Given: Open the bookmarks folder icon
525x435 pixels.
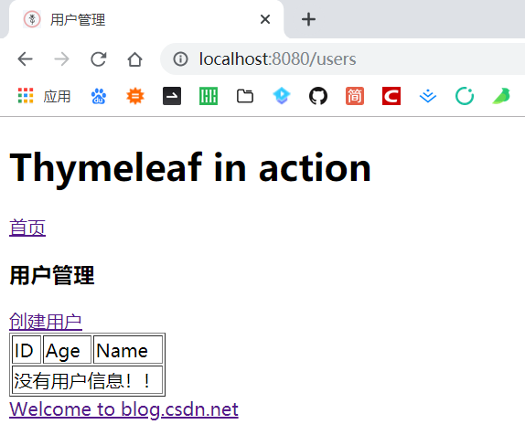Looking at the screenshot, I should click(x=245, y=96).
